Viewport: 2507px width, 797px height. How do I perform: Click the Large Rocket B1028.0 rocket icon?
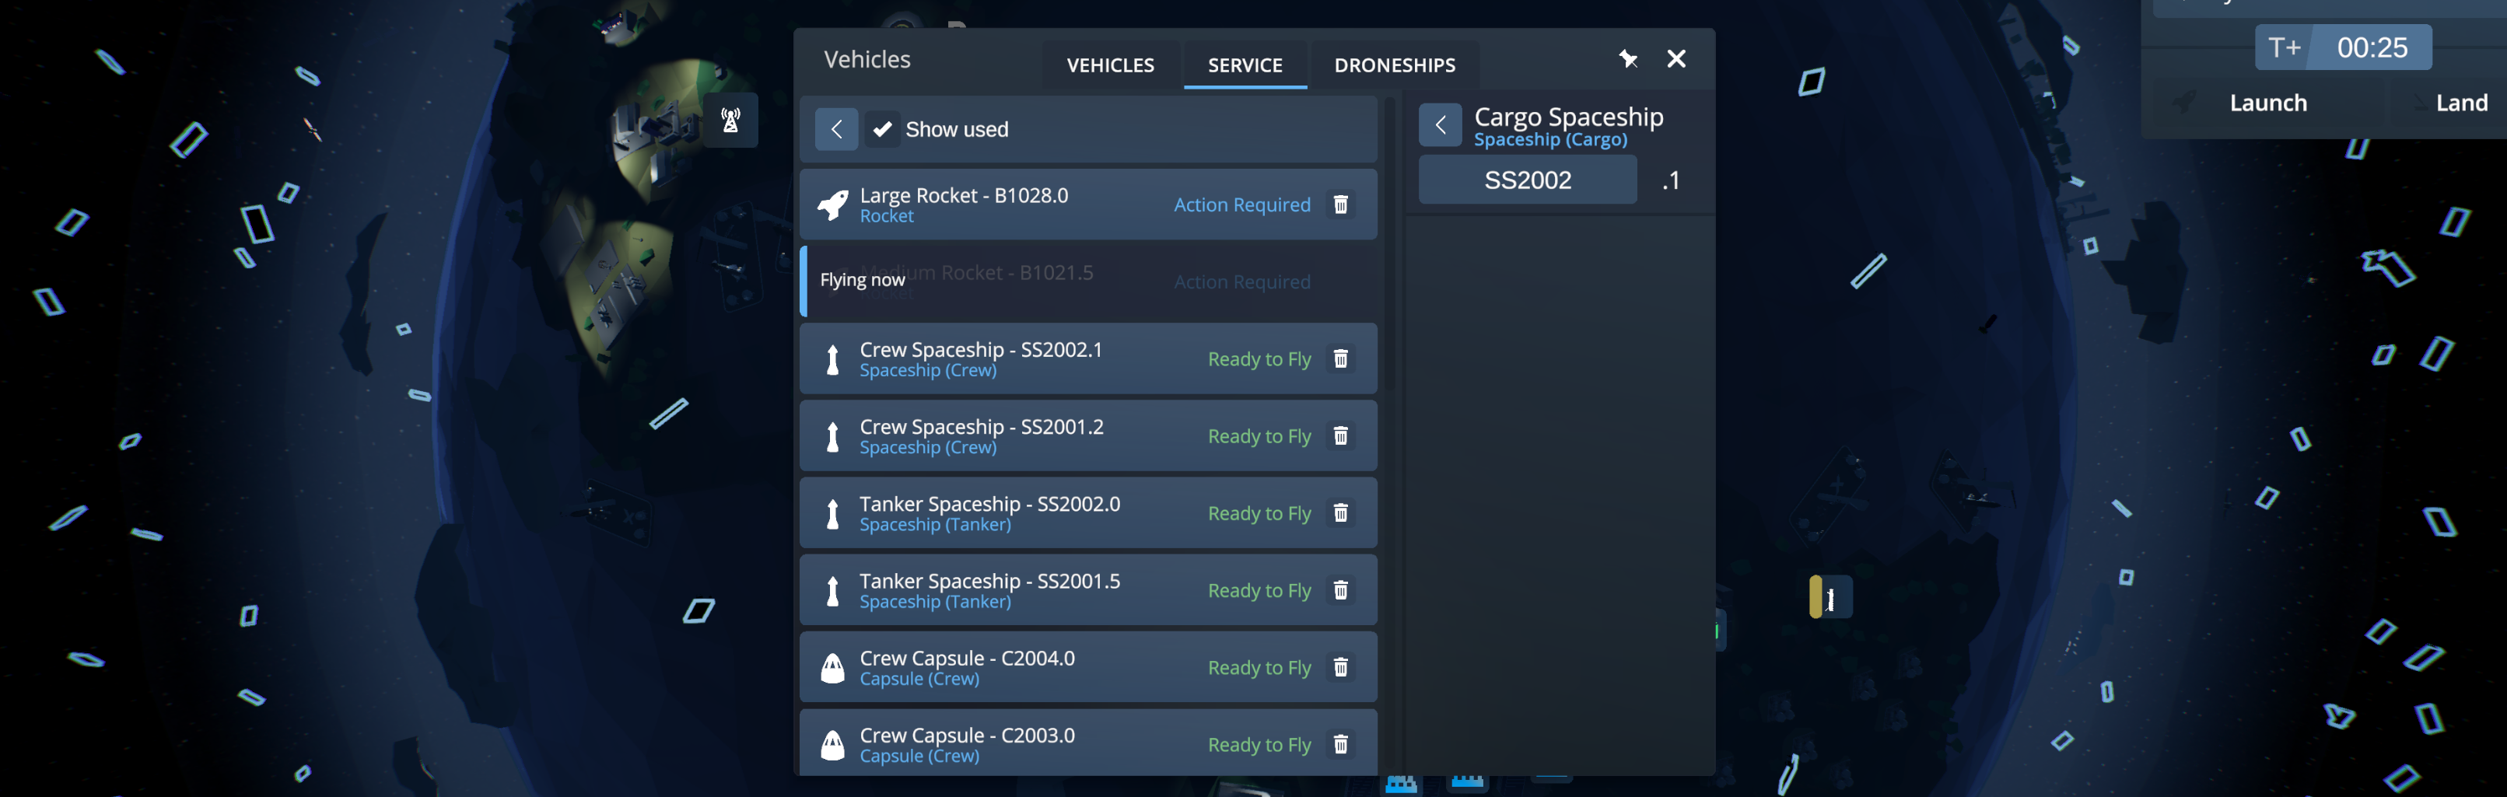click(832, 204)
